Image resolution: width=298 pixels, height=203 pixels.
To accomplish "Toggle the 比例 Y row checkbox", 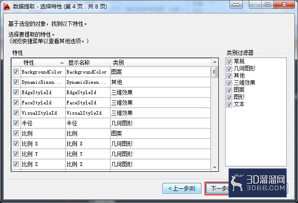I will [x=16, y=153].
